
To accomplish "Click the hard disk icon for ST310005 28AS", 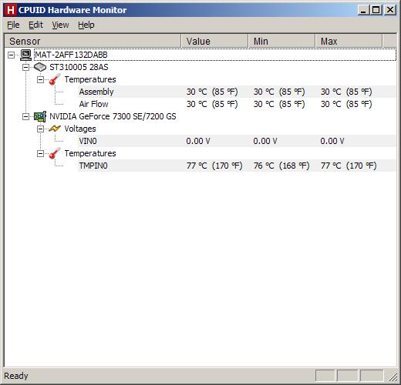I will (40, 67).
